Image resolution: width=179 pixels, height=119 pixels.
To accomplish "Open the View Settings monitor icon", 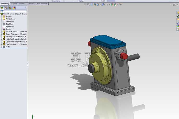I will click(x=120, y=5).
